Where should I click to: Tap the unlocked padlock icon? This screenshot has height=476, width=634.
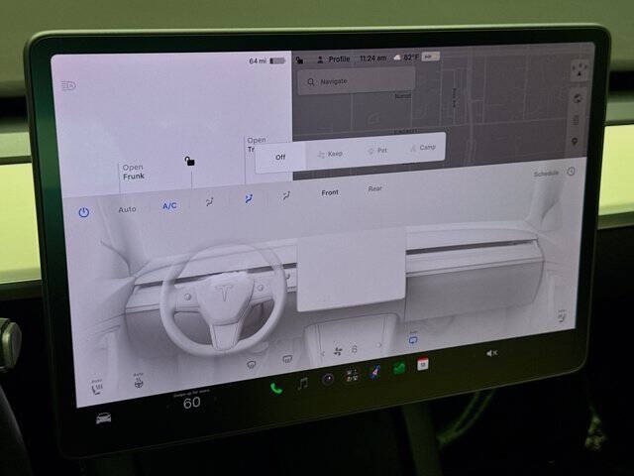(189, 161)
